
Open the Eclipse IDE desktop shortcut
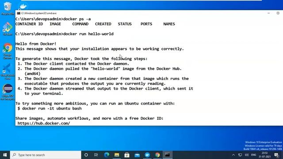click(8, 92)
